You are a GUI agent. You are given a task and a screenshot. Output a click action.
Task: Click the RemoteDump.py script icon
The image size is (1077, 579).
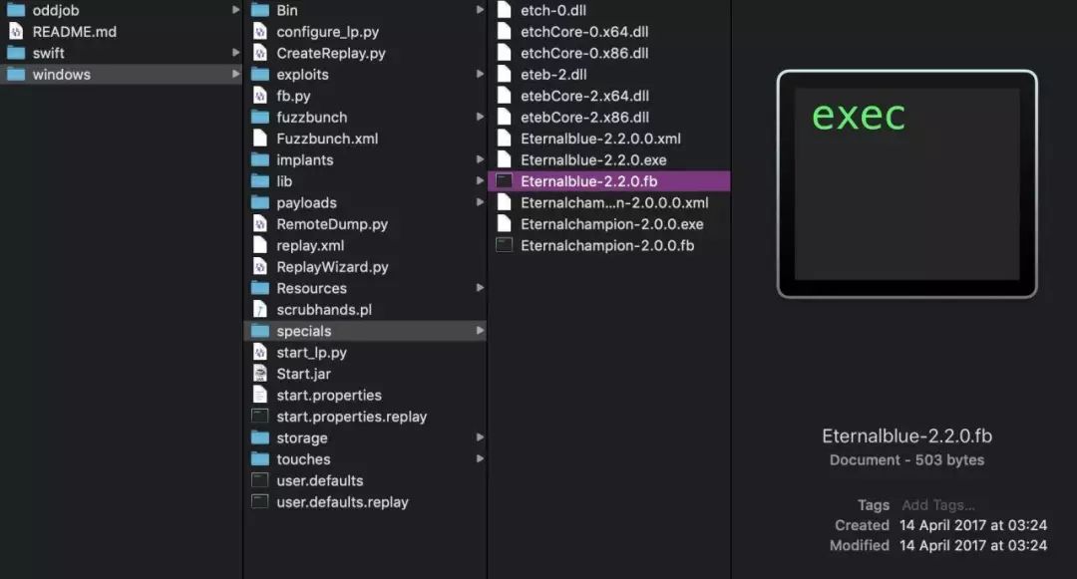tap(259, 223)
